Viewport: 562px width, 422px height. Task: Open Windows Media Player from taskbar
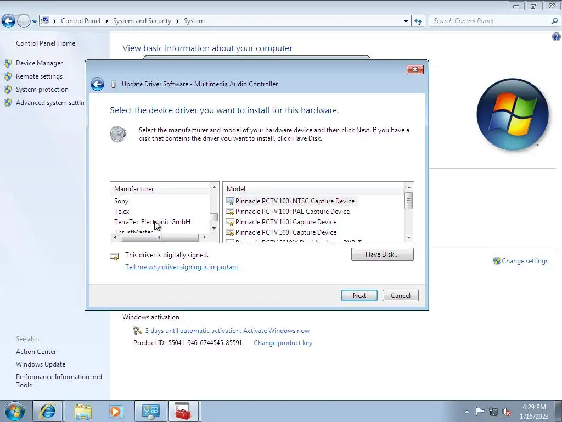pos(115,411)
